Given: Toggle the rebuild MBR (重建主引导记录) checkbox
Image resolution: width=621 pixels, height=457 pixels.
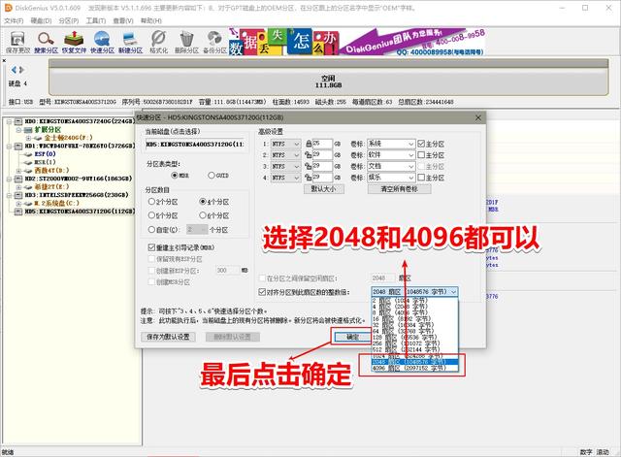Looking at the screenshot, I should pos(151,247).
